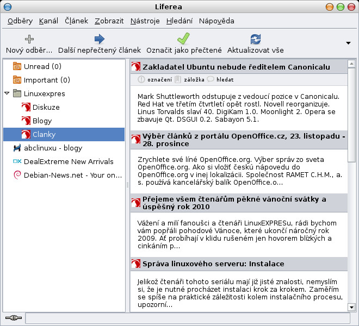Click the icon beside Správa linuxového serveru
Image resolution: width=359 pixels, height=326 pixels.
(136, 264)
